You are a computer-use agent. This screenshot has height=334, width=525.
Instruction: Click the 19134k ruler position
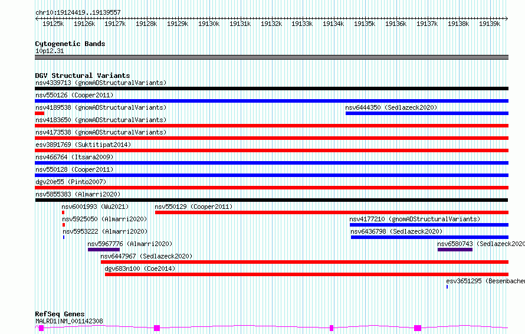pyautogui.click(x=333, y=24)
